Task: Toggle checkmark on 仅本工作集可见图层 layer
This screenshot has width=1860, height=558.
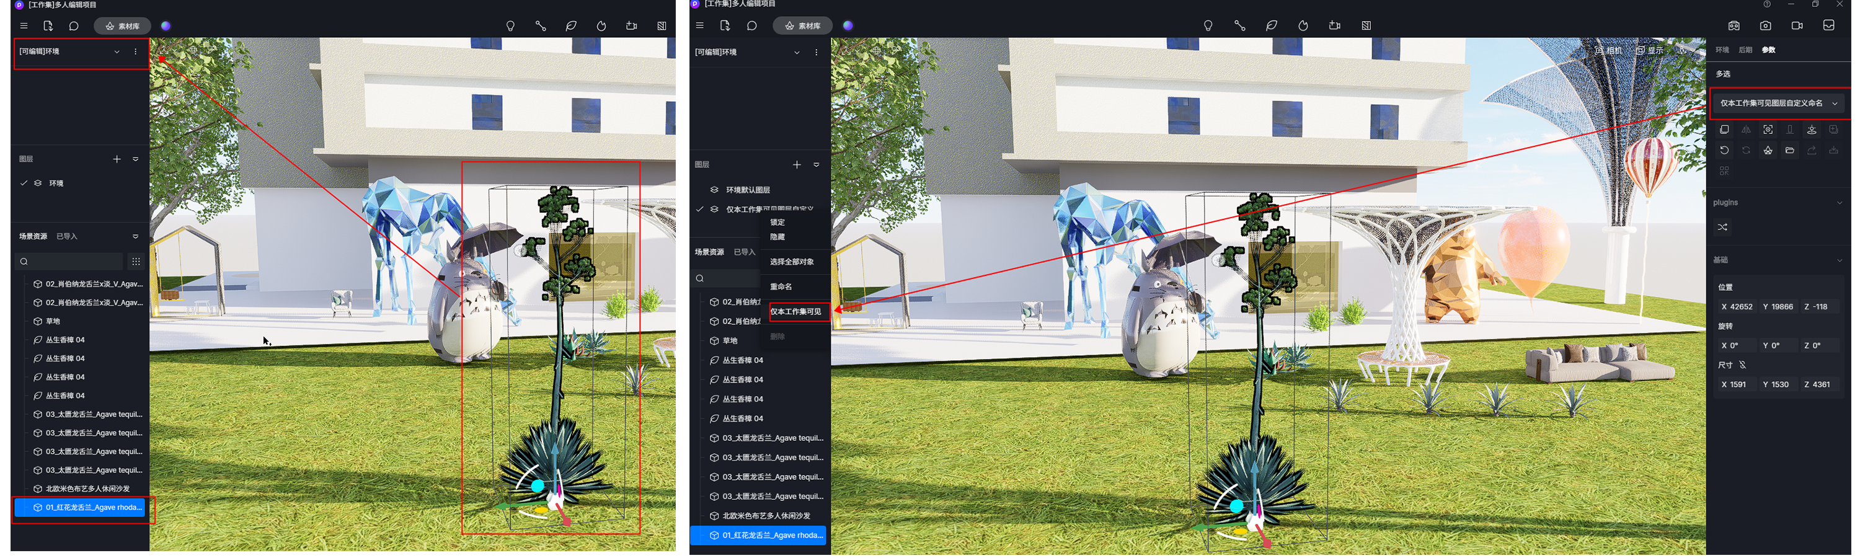Action: 699,210
